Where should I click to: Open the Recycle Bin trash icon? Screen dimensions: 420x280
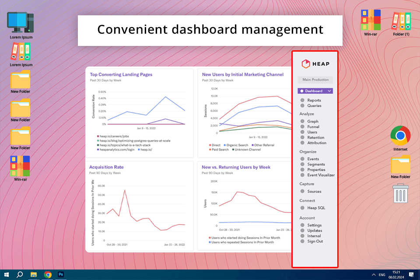pyautogui.click(x=400, y=193)
